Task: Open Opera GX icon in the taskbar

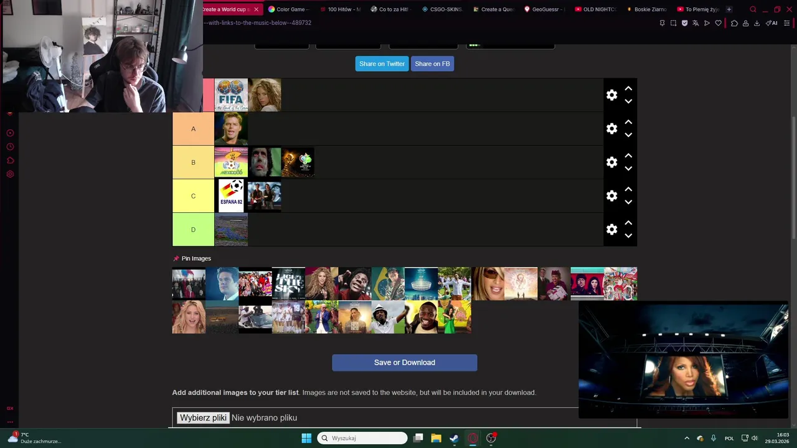Action: (x=473, y=438)
